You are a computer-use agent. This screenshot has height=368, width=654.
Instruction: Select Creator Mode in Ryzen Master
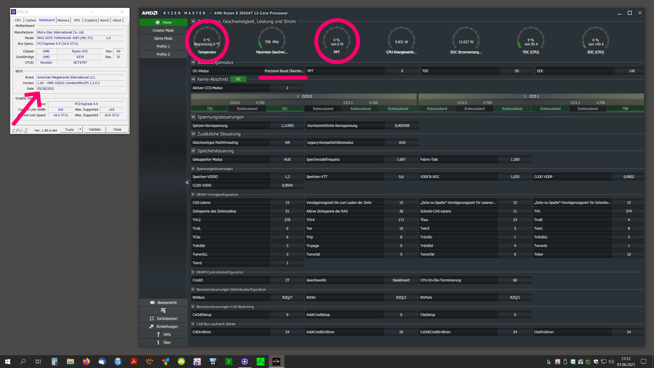[163, 30]
